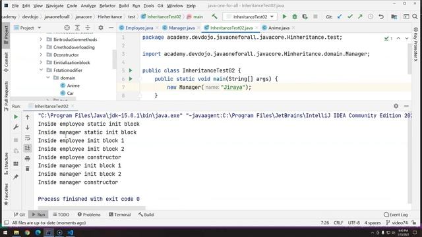The height and width of the screenshot is (237, 422).
Task: Expand the Cmethodoverloading folder
Action: point(41,47)
